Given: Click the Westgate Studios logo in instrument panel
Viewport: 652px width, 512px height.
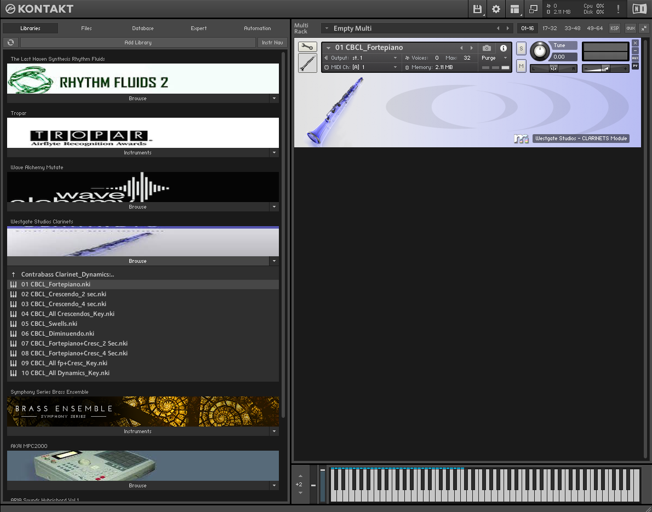Looking at the screenshot, I should click(521, 139).
